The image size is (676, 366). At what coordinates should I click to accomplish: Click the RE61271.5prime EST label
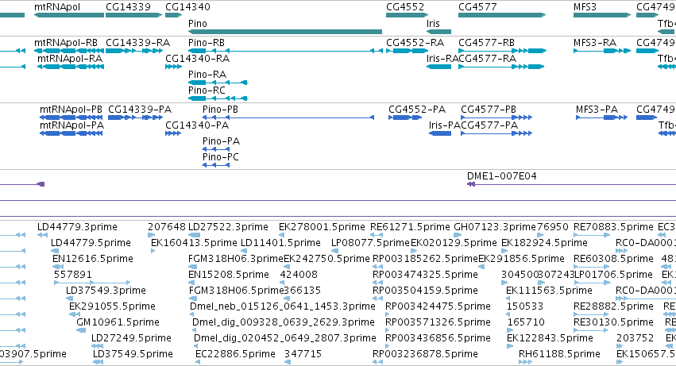(x=410, y=227)
